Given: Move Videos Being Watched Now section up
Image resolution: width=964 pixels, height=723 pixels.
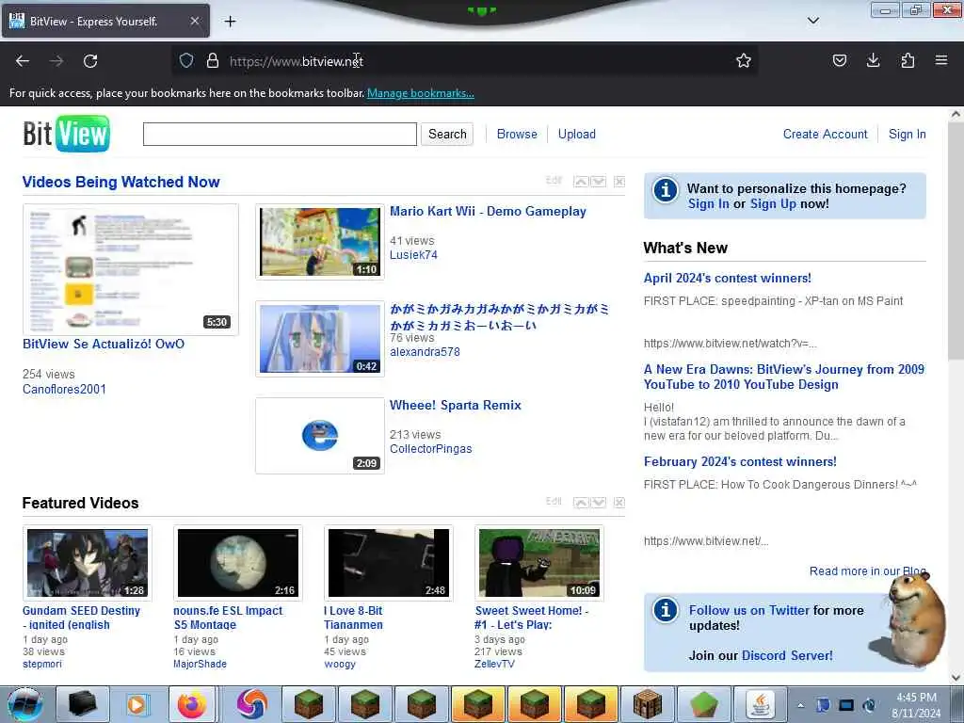Looking at the screenshot, I should (581, 182).
